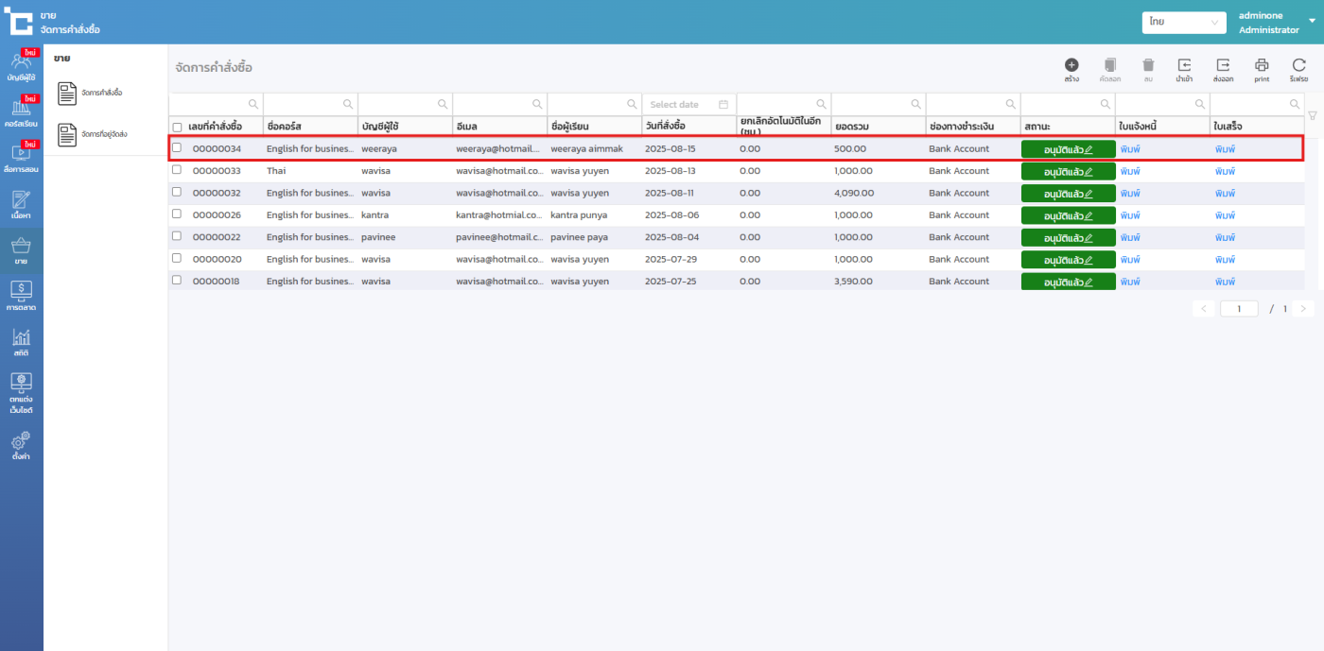Tick the checkbox for order 00000034
The height and width of the screenshot is (651, 1324).
click(177, 147)
